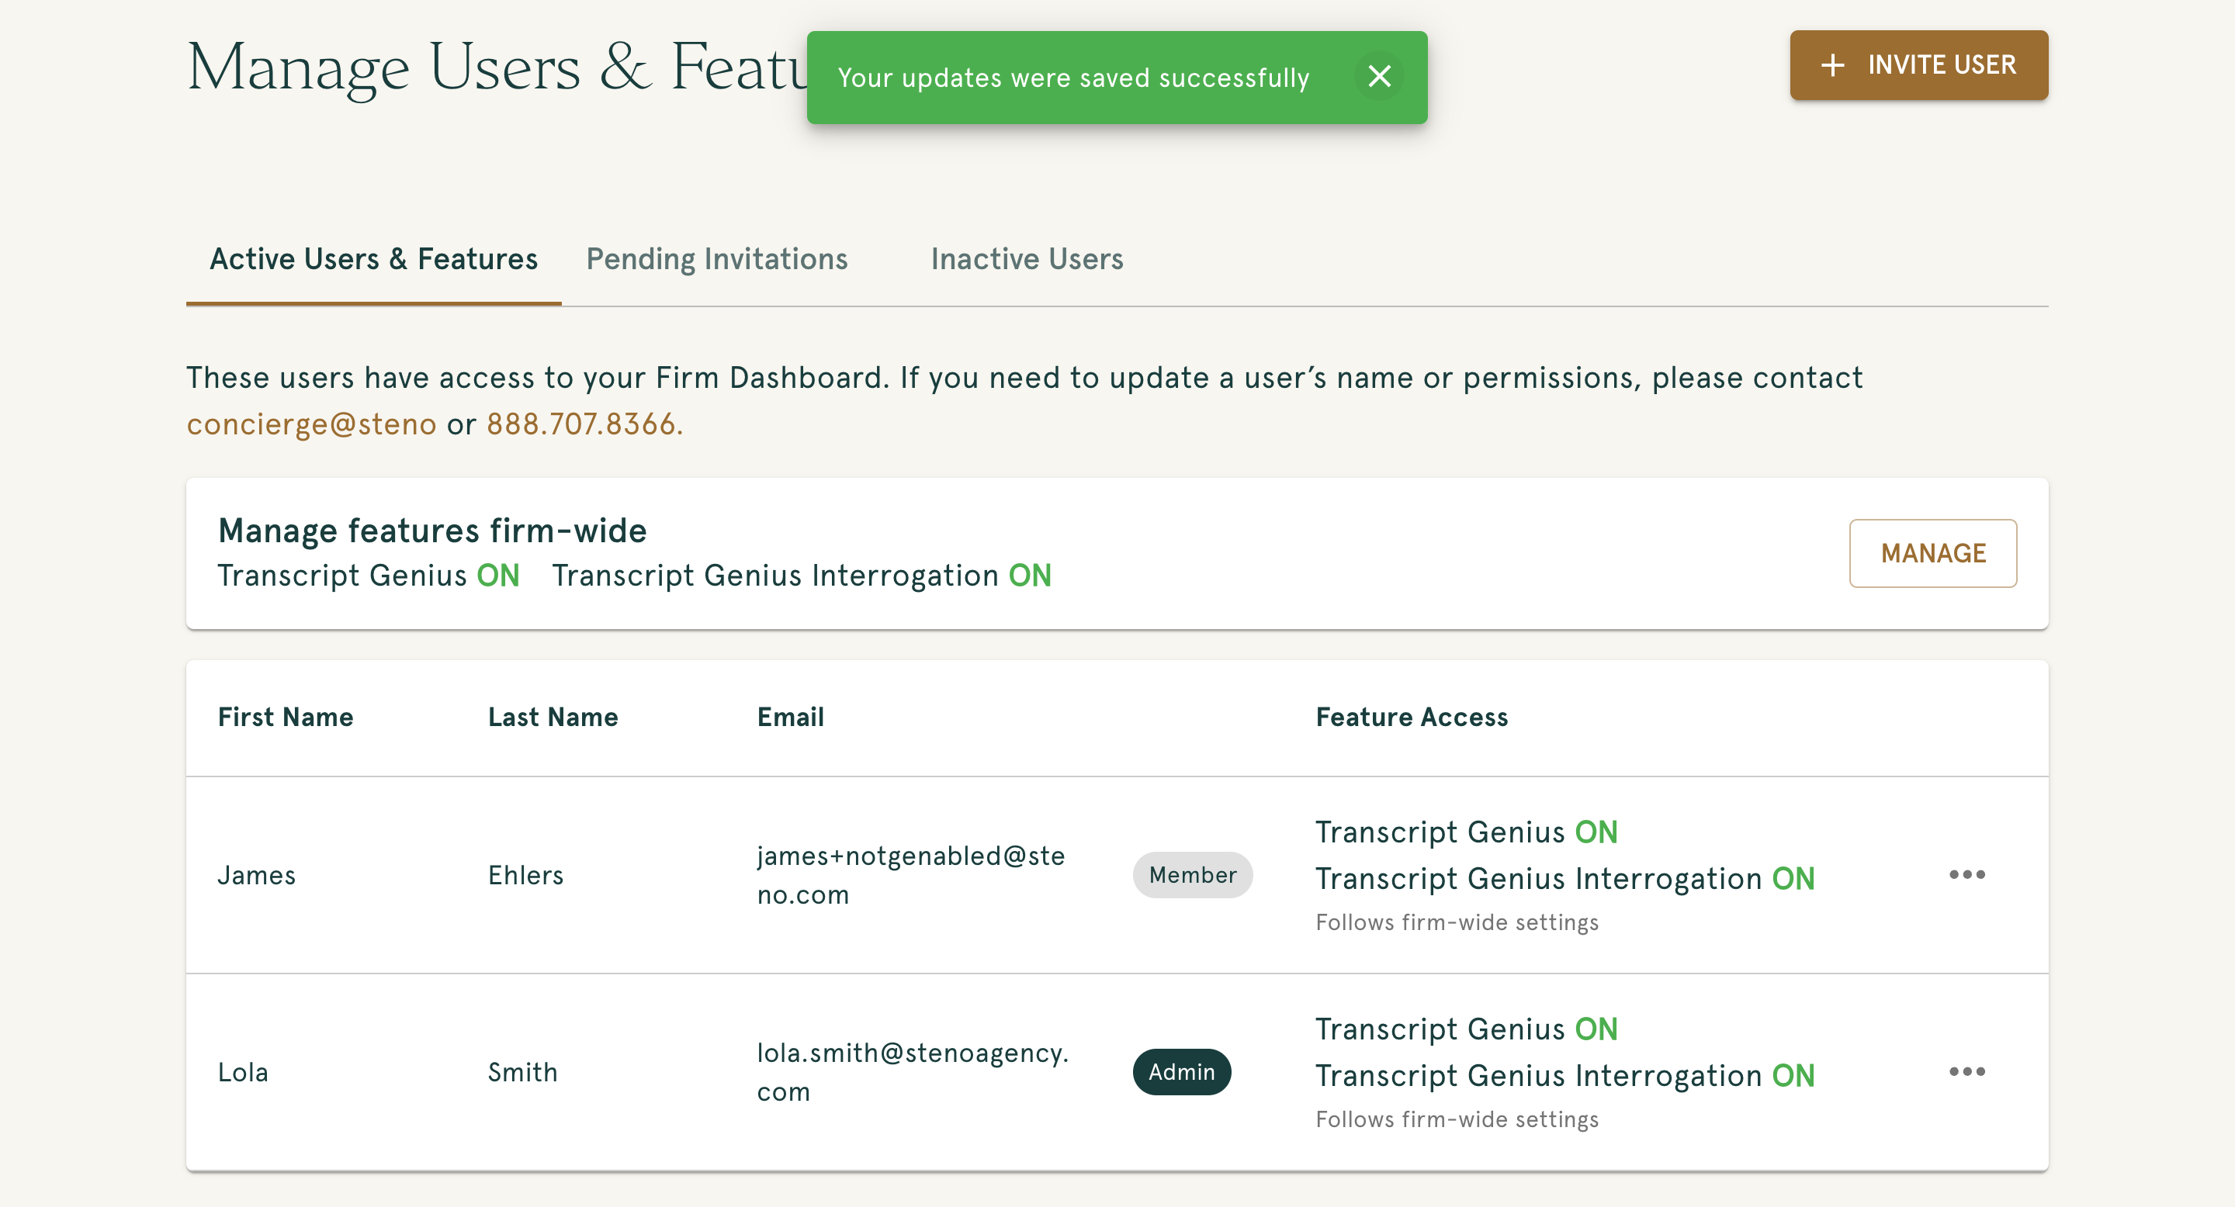Click the plus icon on Invite User
Image resolution: width=2235 pixels, height=1207 pixels.
(x=1832, y=65)
